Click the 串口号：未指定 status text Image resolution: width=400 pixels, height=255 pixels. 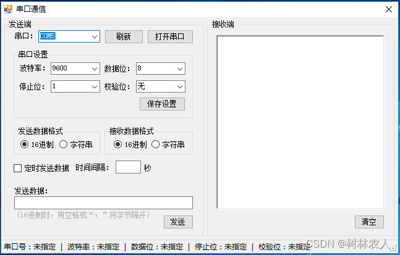pyautogui.click(x=30, y=246)
